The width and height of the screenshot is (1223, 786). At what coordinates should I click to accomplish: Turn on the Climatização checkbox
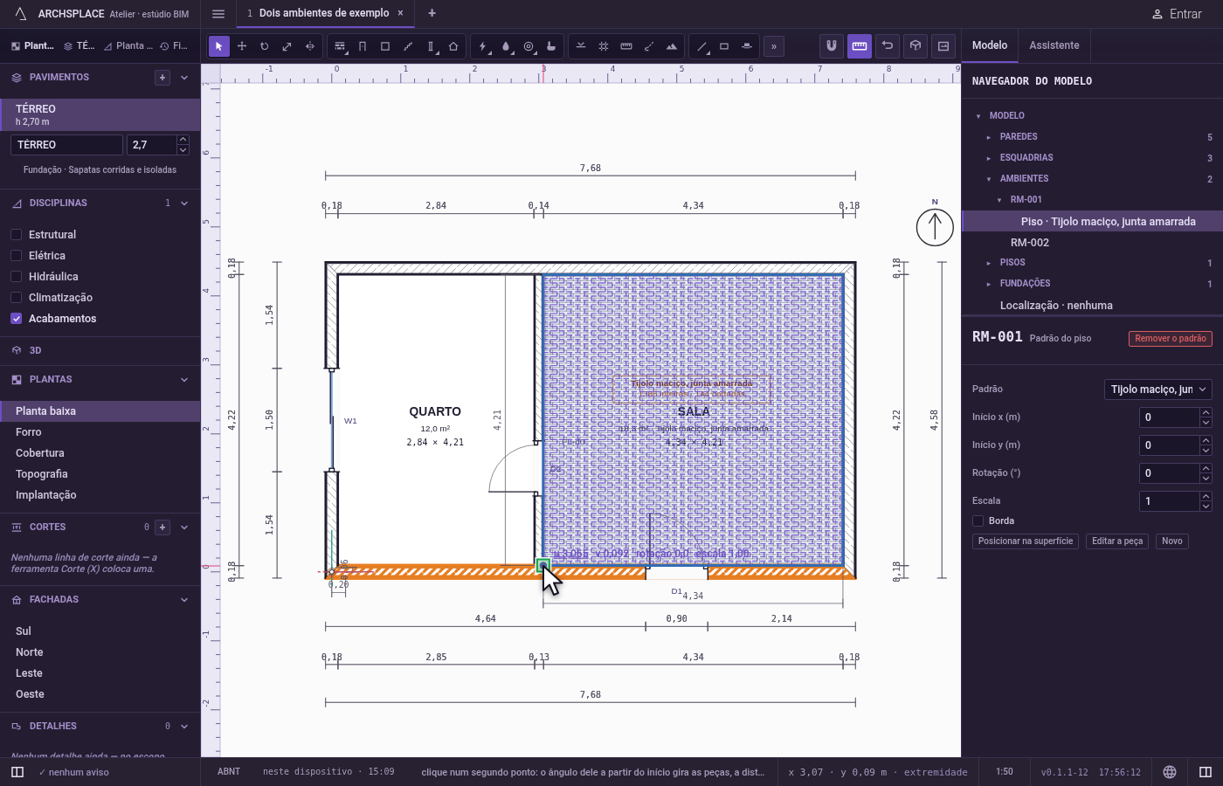pyautogui.click(x=16, y=298)
